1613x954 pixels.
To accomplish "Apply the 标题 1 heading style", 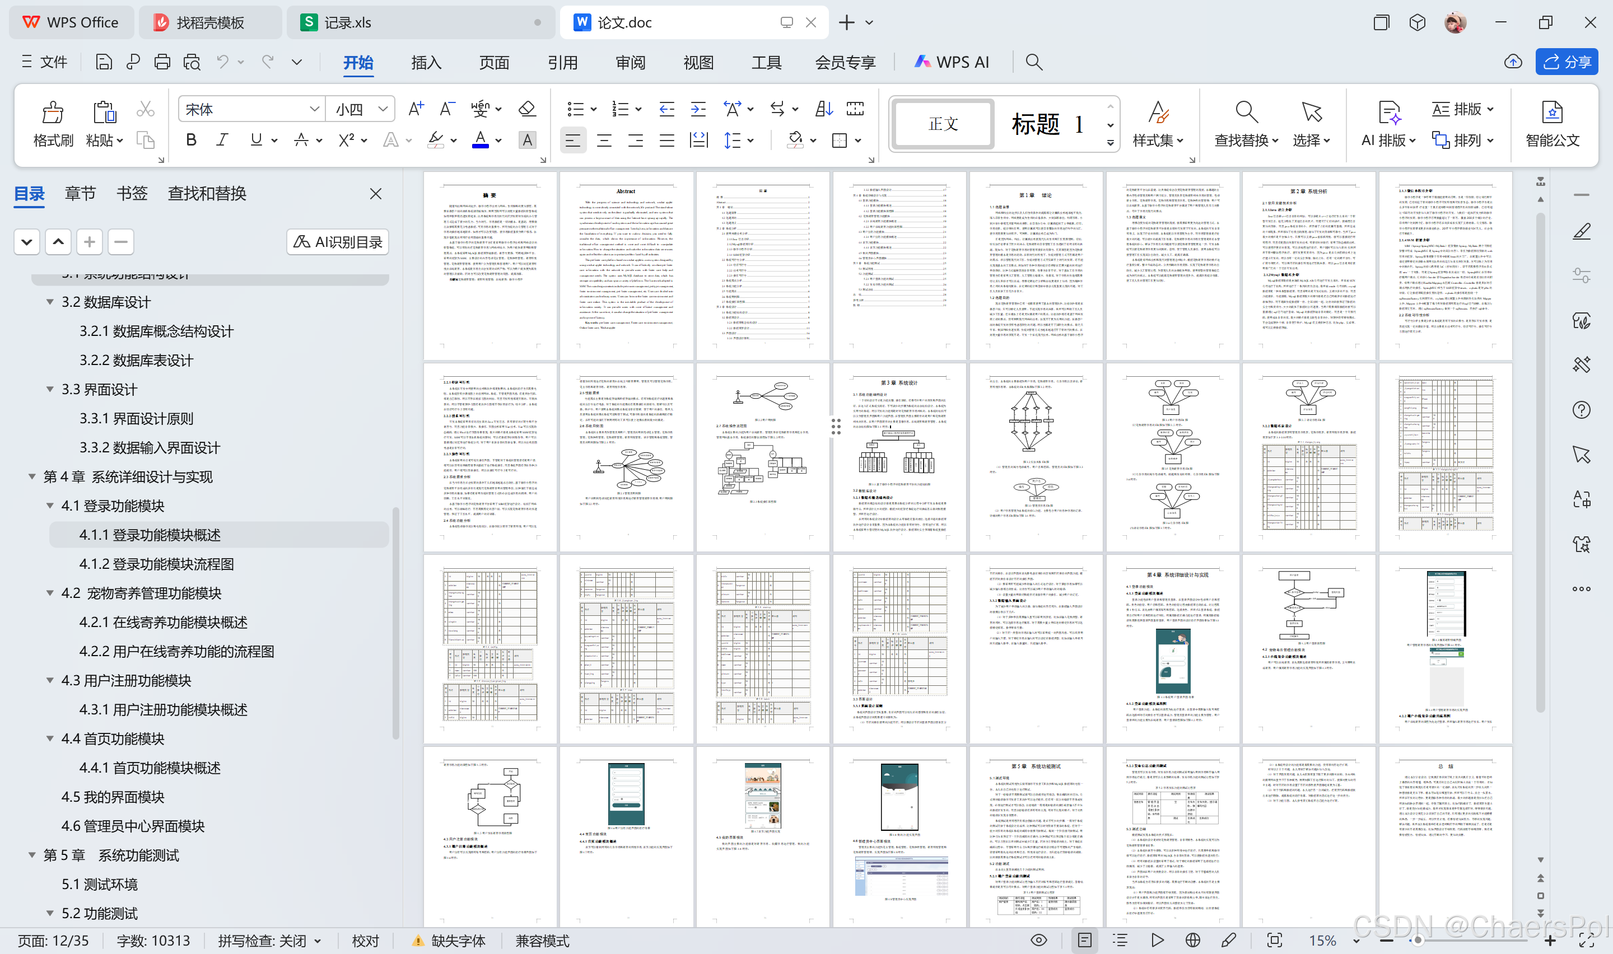I will [x=1048, y=123].
